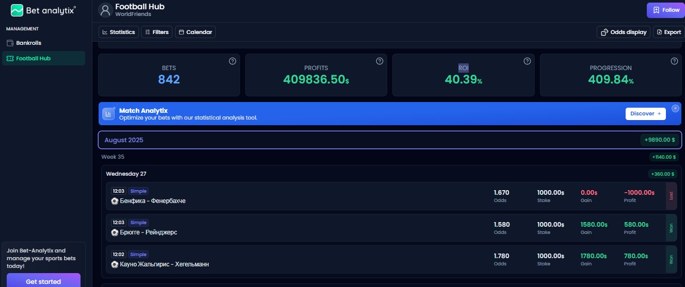Close the Match Analytix banner
Screen dimensions: 685x287
pos(675,108)
